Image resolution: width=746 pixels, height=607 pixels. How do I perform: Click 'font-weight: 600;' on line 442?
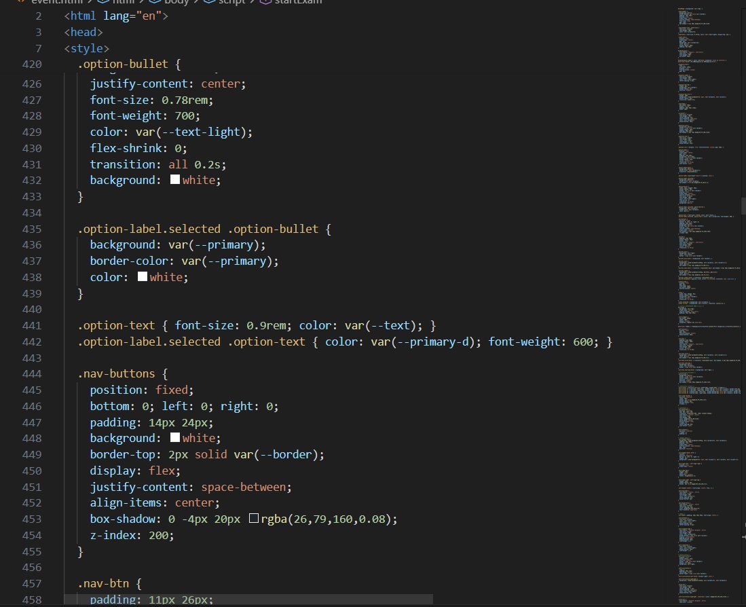pos(544,342)
